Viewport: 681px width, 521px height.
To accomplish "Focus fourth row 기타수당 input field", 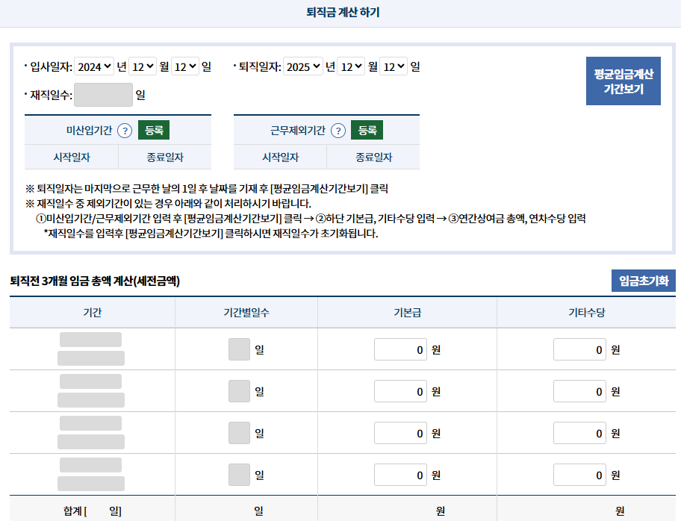I will (579, 475).
